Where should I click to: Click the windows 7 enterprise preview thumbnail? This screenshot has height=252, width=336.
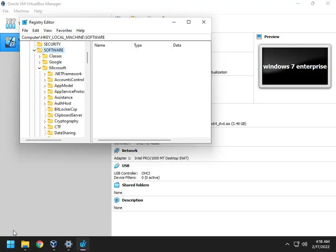(295, 66)
